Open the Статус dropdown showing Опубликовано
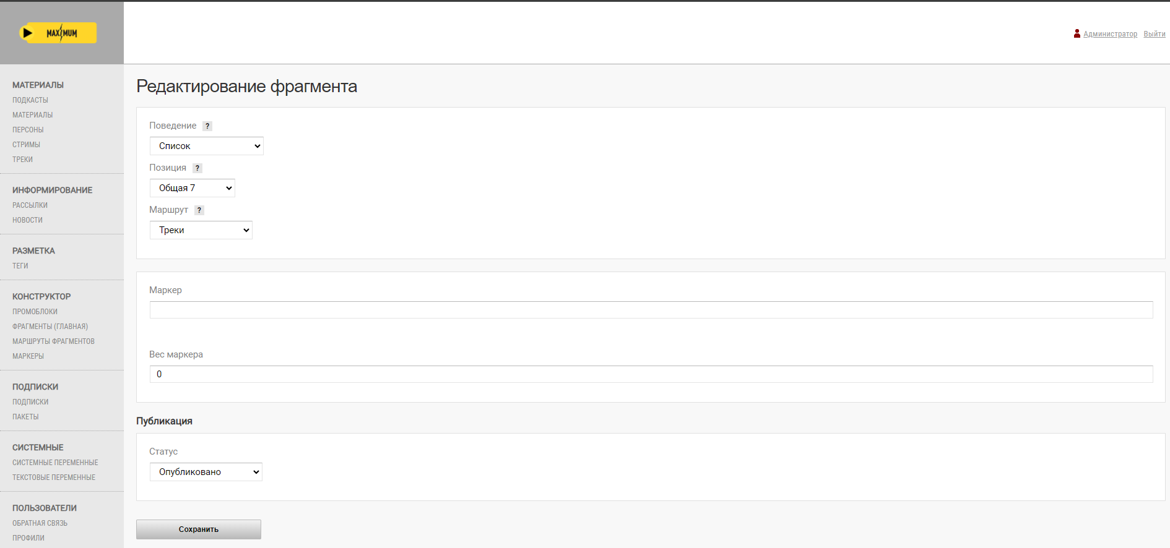 tap(206, 472)
